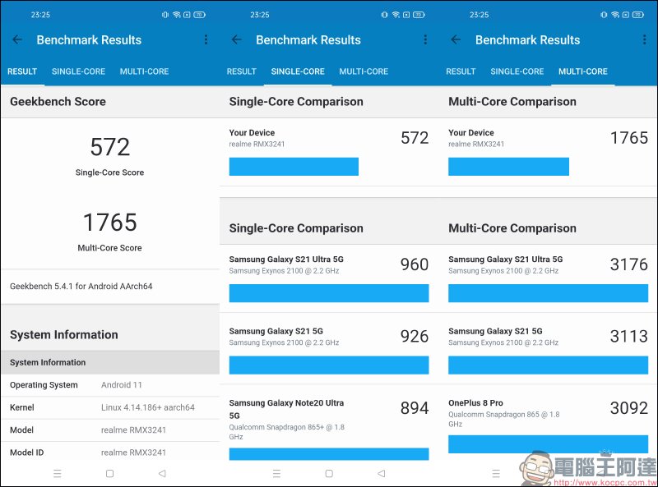Tap OnePlus 8 Pro score bar
Viewport: 658px width, 487px height.
548,444
